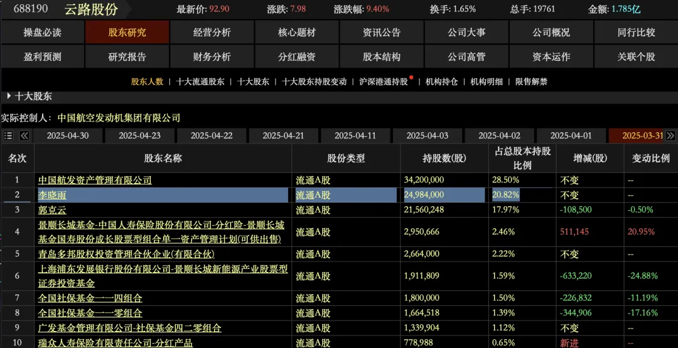Viewport: 678px width, 348px height.
Task: Click the 限售解禁 sub-navigation item
Action: click(531, 82)
